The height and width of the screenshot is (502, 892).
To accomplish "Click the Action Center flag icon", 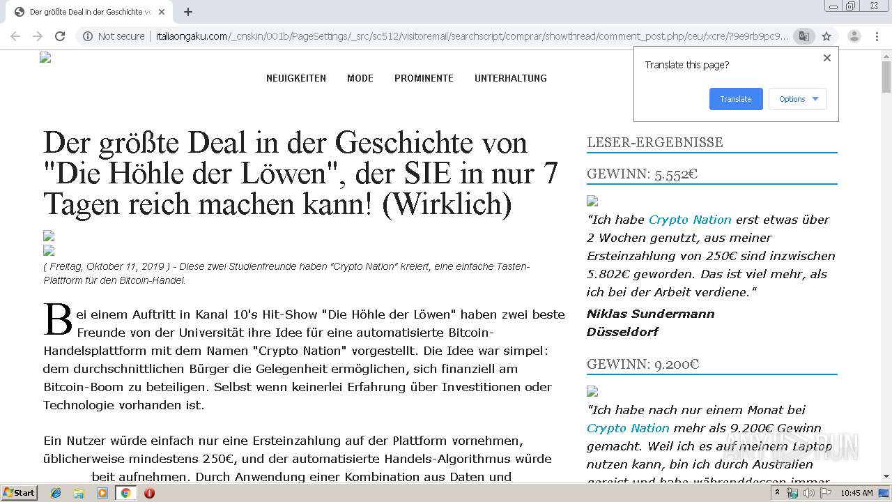I will pyautogui.click(x=825, y=493).
